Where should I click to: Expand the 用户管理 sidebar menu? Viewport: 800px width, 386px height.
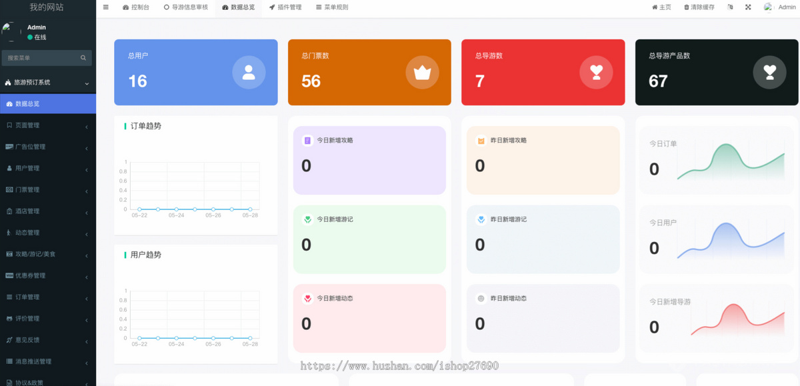48,168
